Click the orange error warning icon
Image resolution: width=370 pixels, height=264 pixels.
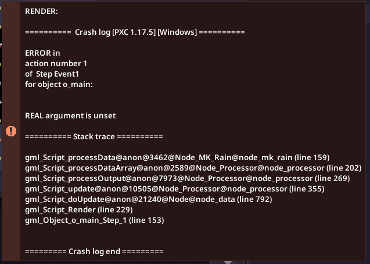pos(10,131)
